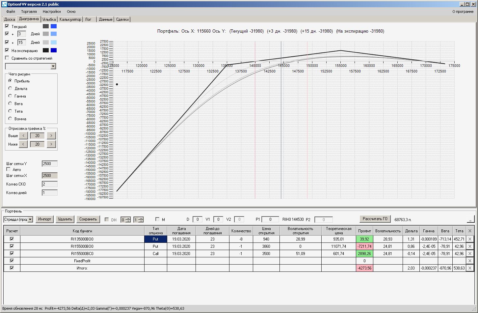Click the X button on the FixedProfit row
The image size is (478, 313).
click(x=470, y=261)
